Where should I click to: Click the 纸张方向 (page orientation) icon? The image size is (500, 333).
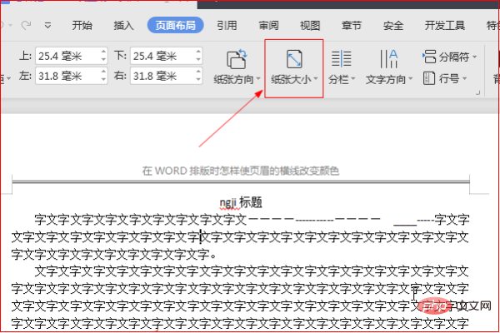point(237,59)
